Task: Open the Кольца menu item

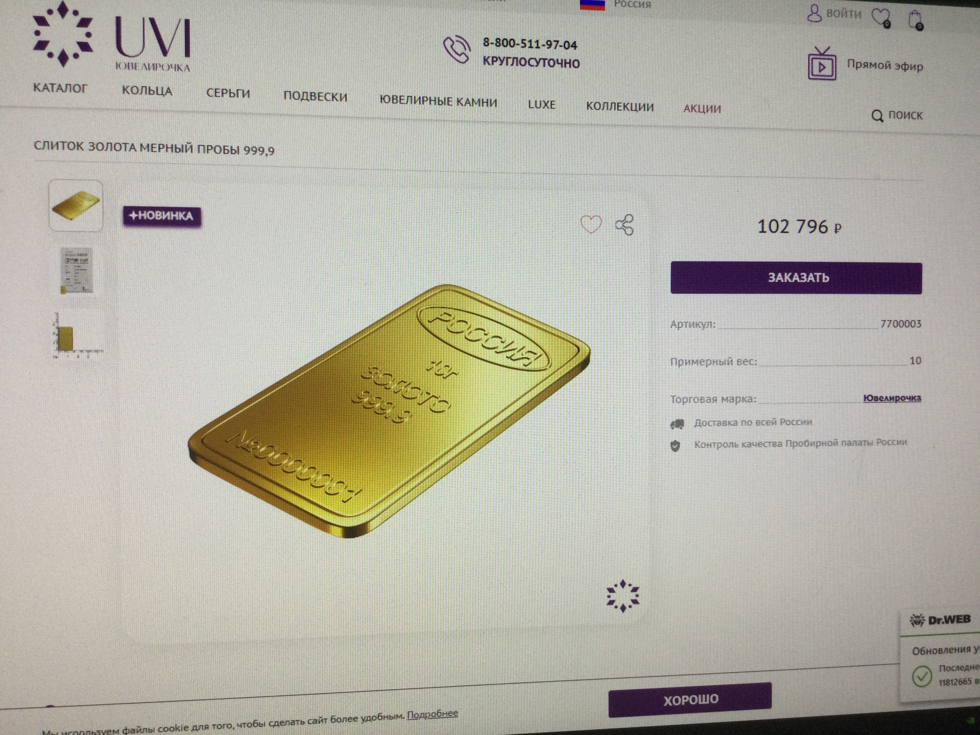Action: pyautogui.click(x=147, y=91)
